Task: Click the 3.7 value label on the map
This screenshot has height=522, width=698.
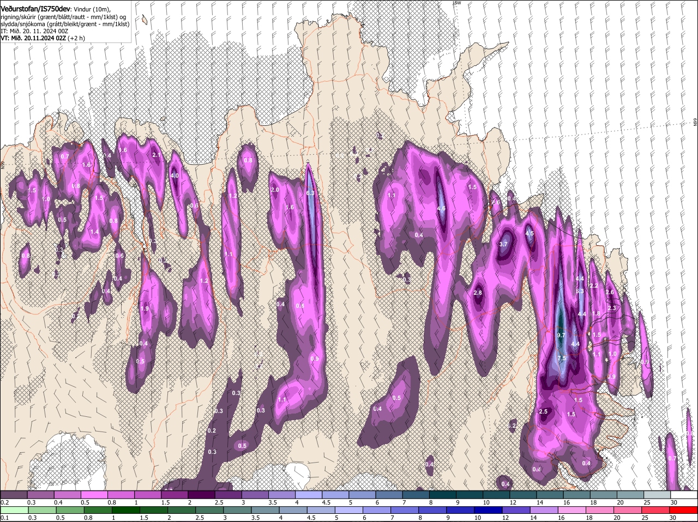Action: click(503, 244)
